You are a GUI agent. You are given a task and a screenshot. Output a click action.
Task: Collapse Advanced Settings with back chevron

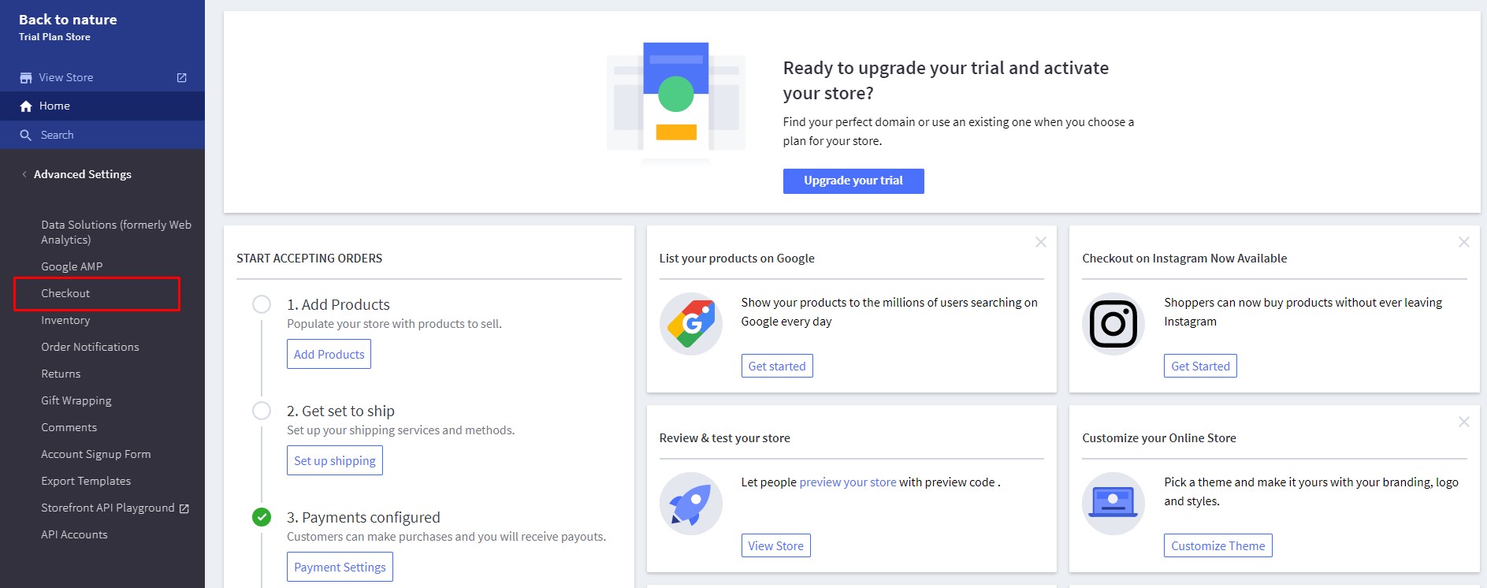pos(24,174)
